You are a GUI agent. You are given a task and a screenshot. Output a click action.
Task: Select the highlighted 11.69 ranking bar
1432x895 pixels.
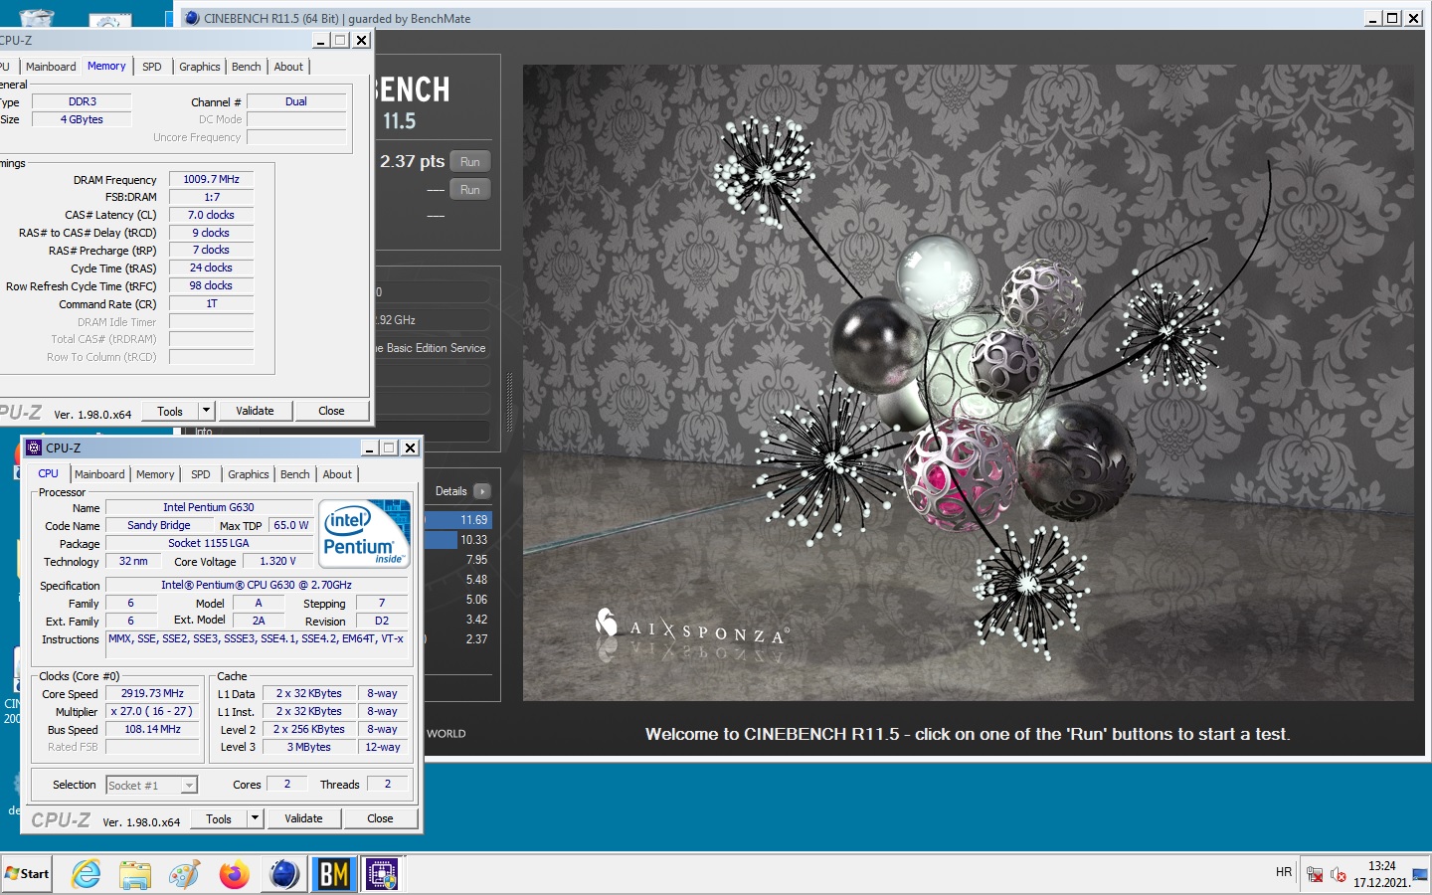(x=458, y=520)
